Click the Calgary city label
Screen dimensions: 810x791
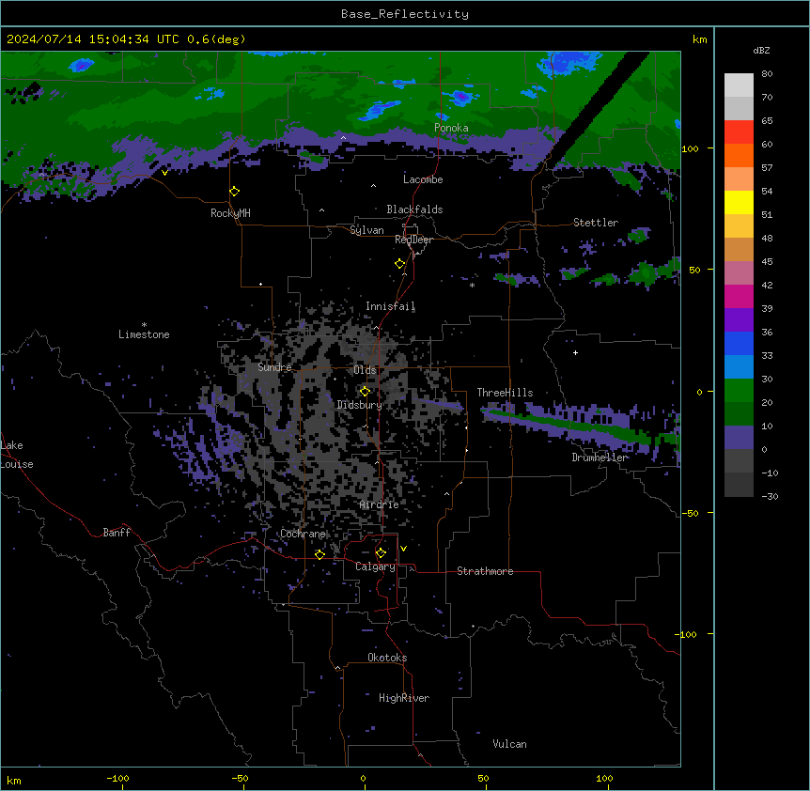pyautogui.click(x=376, y=566)
